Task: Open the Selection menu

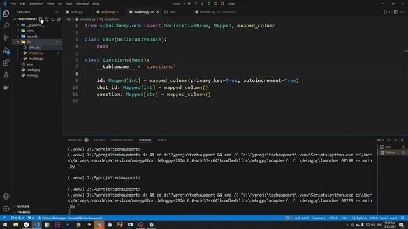Action: coord(36,4)
